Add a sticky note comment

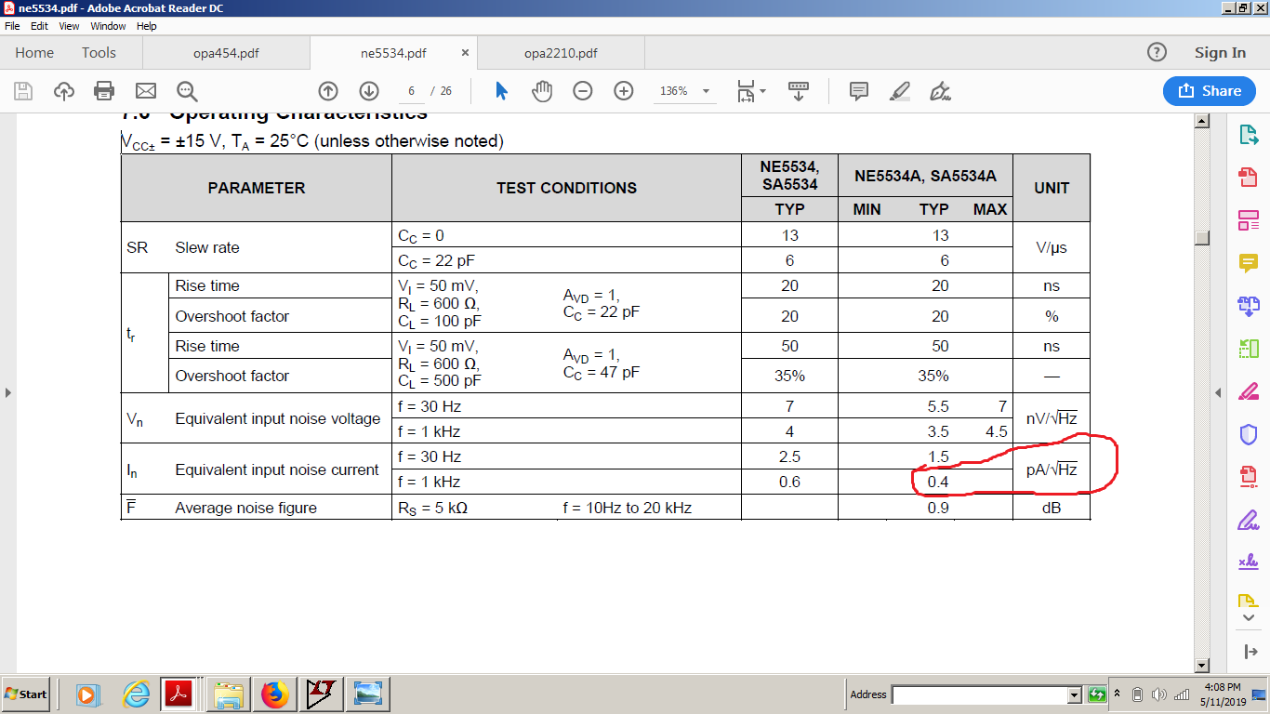[x=859, y=91]
